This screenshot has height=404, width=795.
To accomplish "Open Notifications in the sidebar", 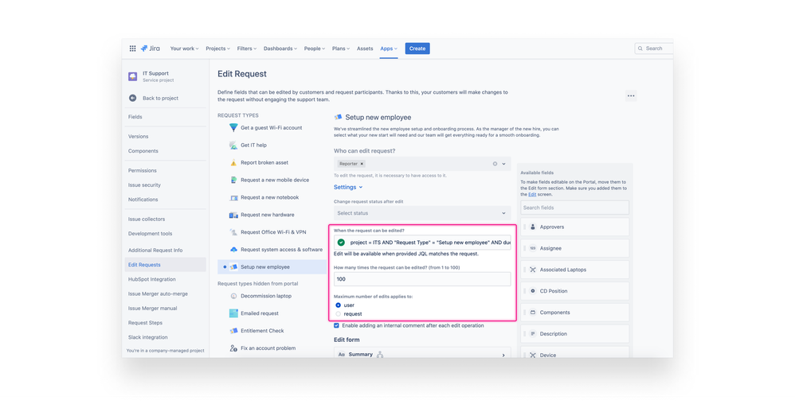I will point(143,200).
